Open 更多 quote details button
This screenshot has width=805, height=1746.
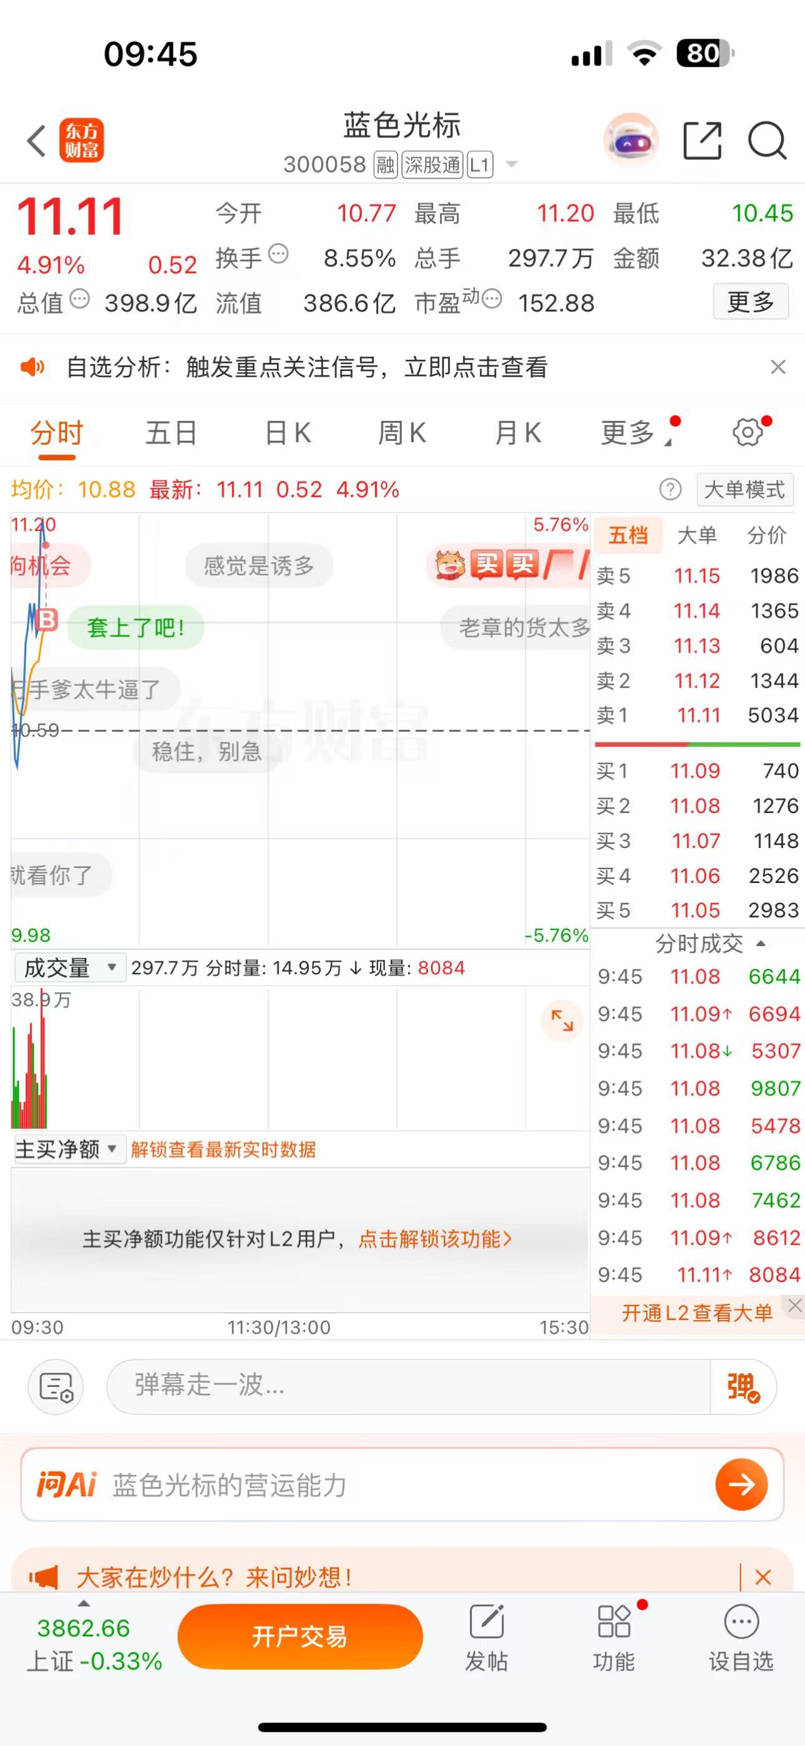point(751,302)
